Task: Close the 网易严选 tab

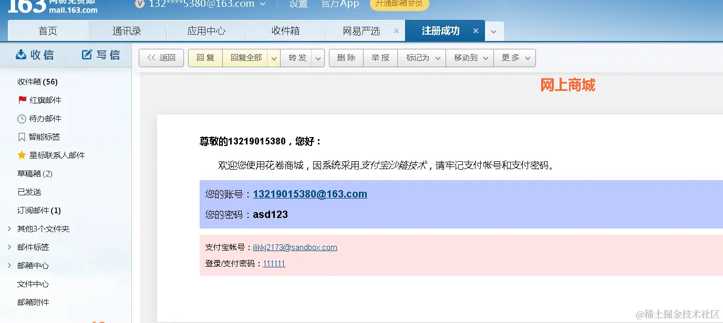Action: pyautogui.click(x=396, y=31)
